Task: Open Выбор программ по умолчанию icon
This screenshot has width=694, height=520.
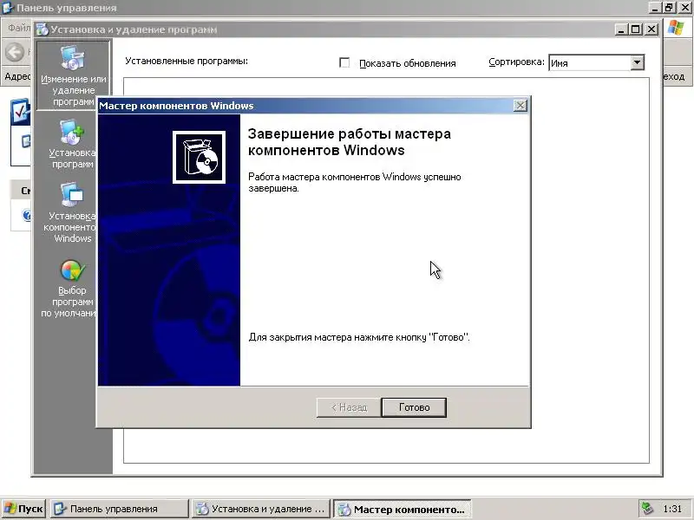Action: 71,289
